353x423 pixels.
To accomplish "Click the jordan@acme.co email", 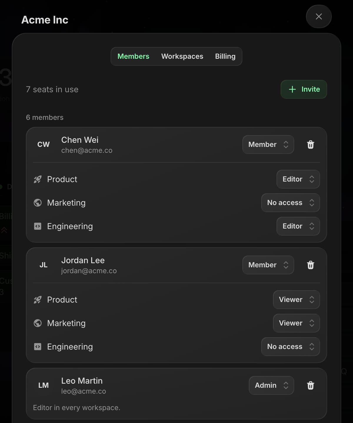I will point(89,271).
